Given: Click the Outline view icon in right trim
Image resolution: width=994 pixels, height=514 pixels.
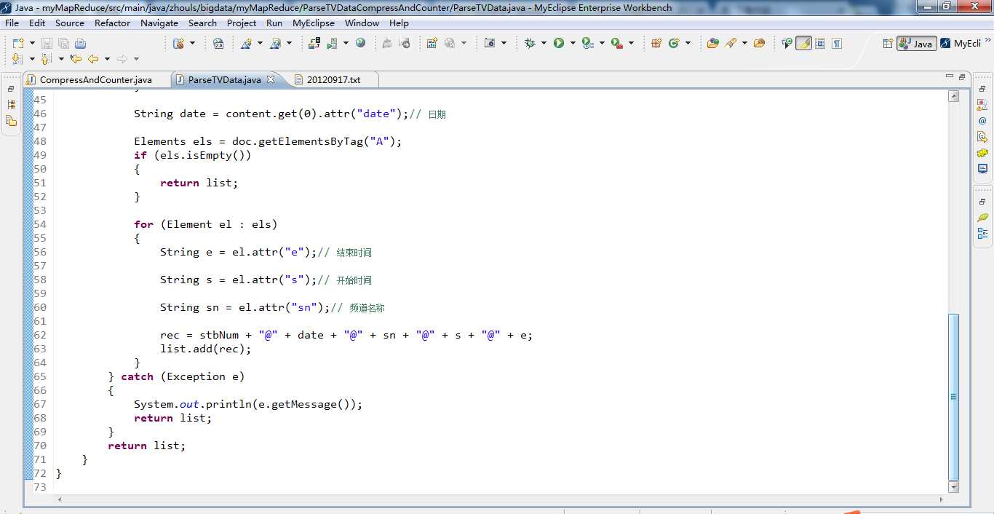Looking at the screenshot, I should 982,234.
